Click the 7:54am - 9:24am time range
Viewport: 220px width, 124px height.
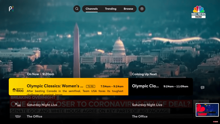point(112,86)
